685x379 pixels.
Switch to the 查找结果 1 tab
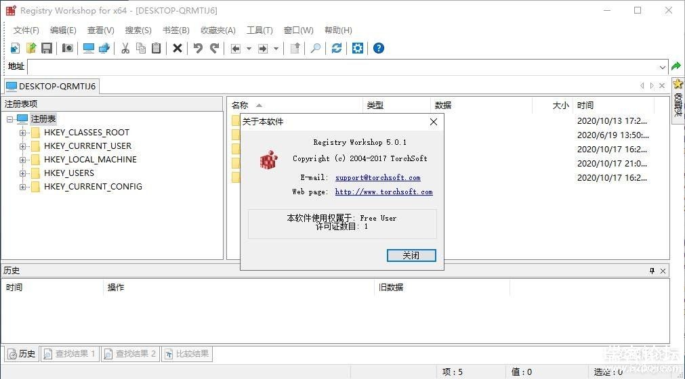70,354
